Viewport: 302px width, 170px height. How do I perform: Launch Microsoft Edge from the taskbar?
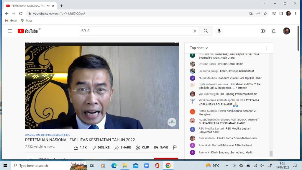(114, 166)
